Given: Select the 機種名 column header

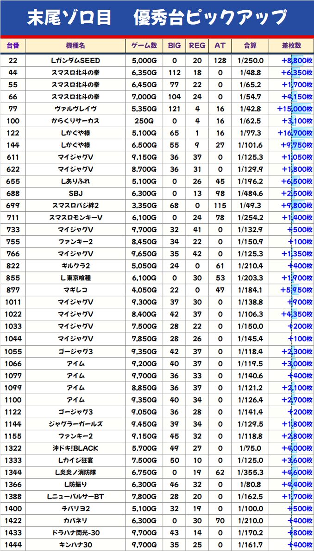Looking at the screenshot, I should (x=75, y=45).
